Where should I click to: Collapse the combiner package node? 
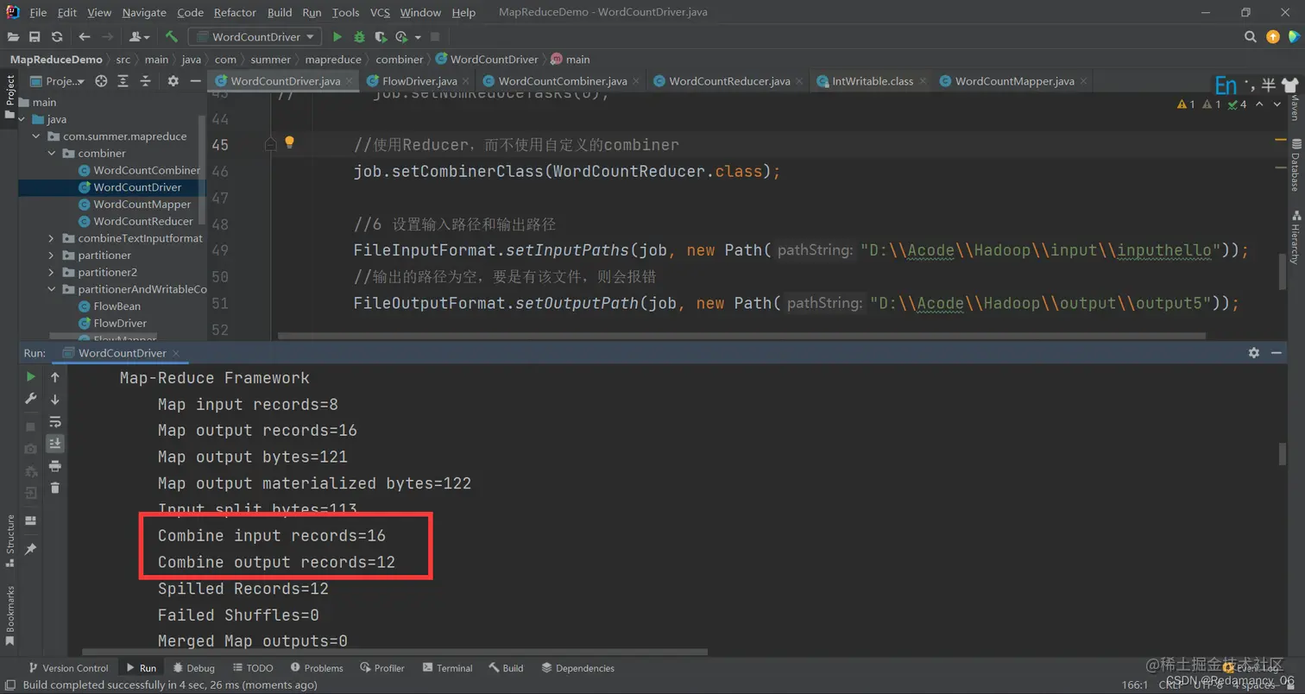click(x=52, y=154)
